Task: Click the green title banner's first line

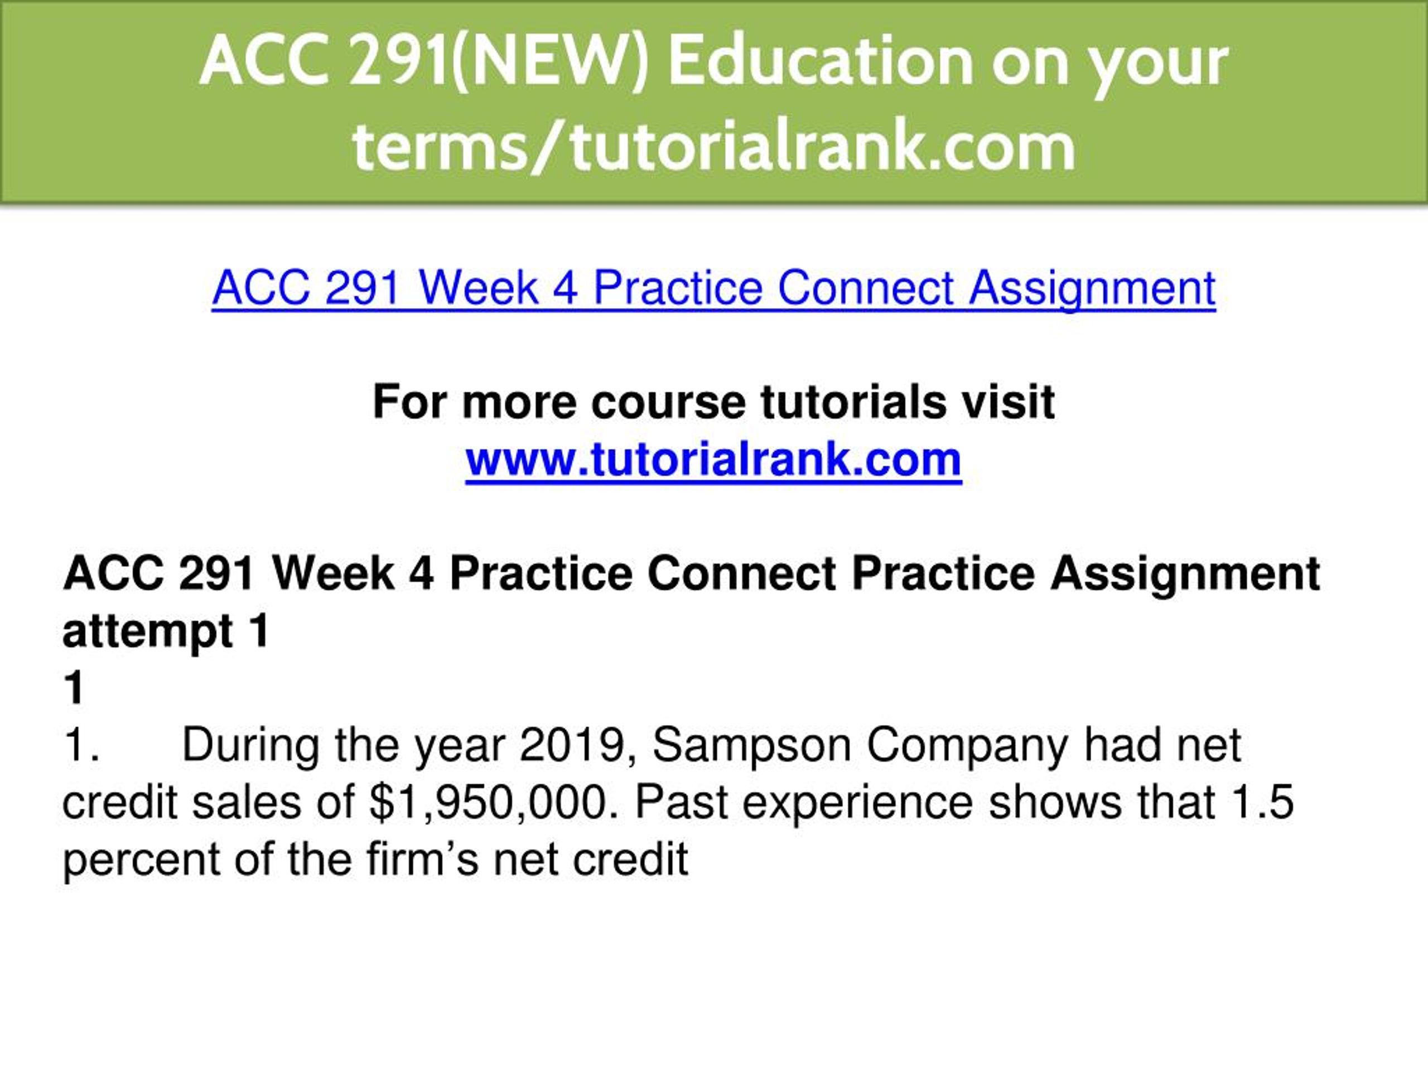Action: (713, 61)
